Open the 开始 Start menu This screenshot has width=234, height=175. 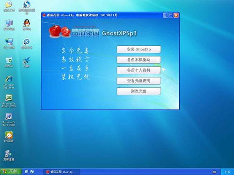tap(11, 172)
